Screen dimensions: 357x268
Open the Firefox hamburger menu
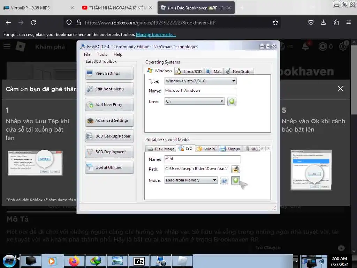348,22
